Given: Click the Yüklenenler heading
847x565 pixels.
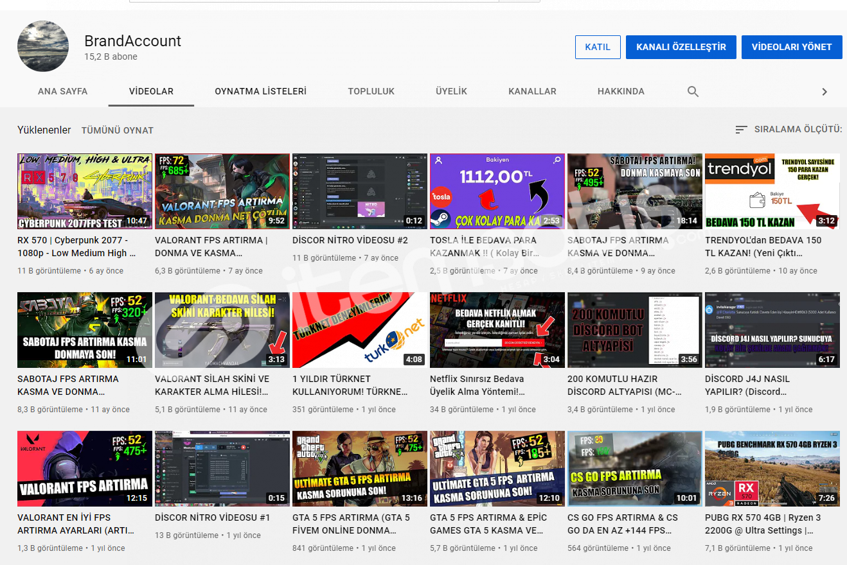Looking at the screenshot, I should [x=44, y=130].
